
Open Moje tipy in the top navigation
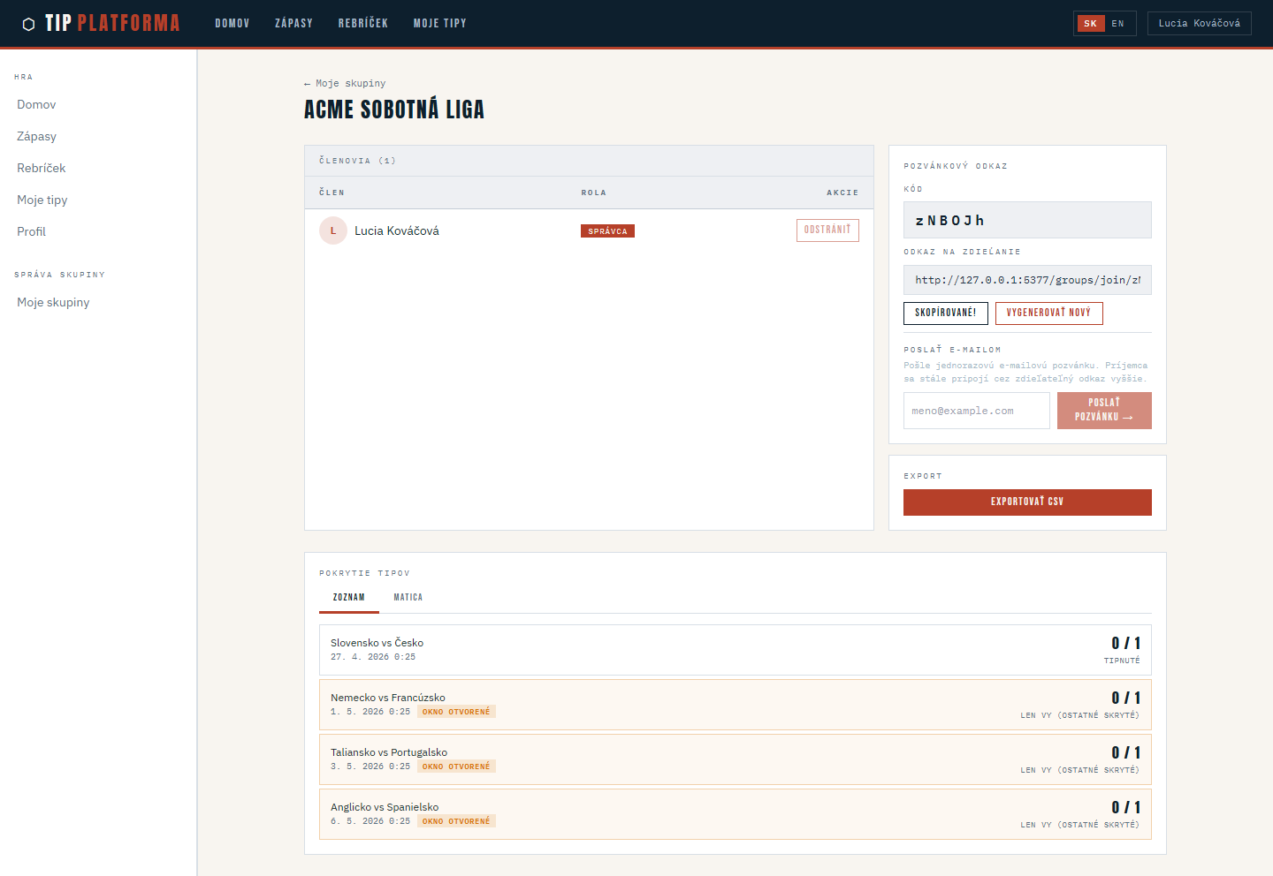tap(439, 24)
